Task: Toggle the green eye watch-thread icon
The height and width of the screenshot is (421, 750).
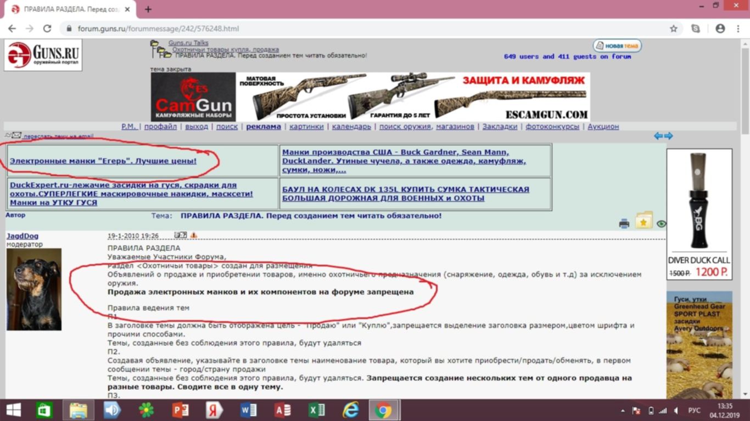Action: click(661, 224)
